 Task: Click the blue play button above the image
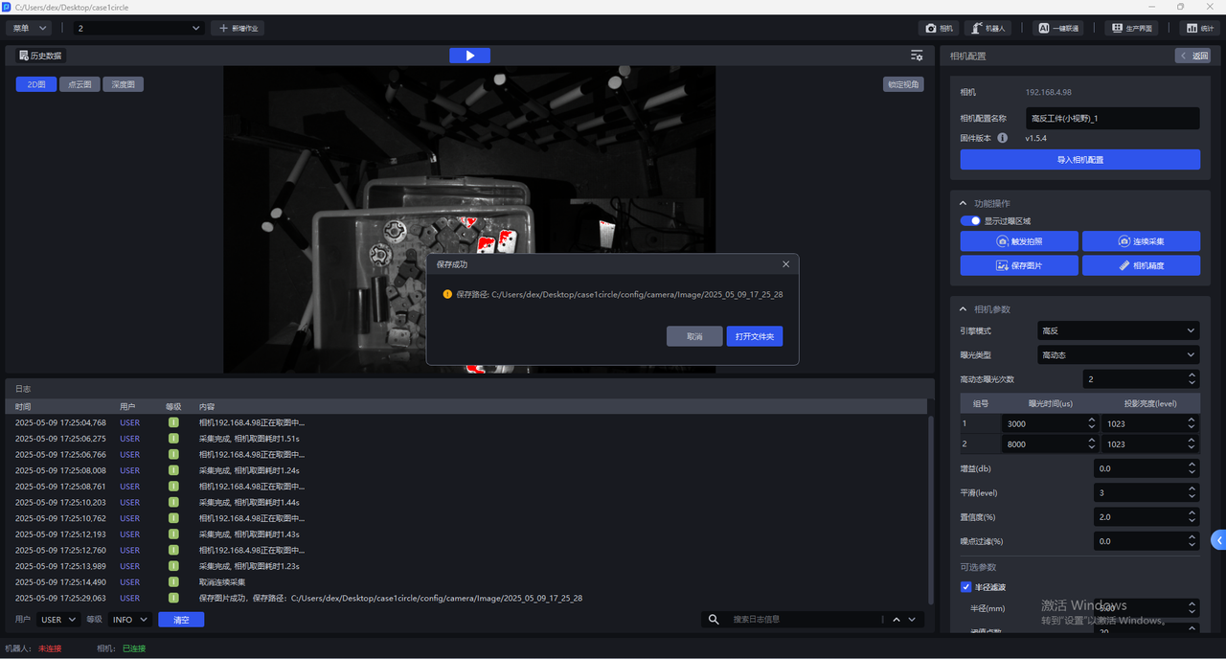[x=469, y=56]
